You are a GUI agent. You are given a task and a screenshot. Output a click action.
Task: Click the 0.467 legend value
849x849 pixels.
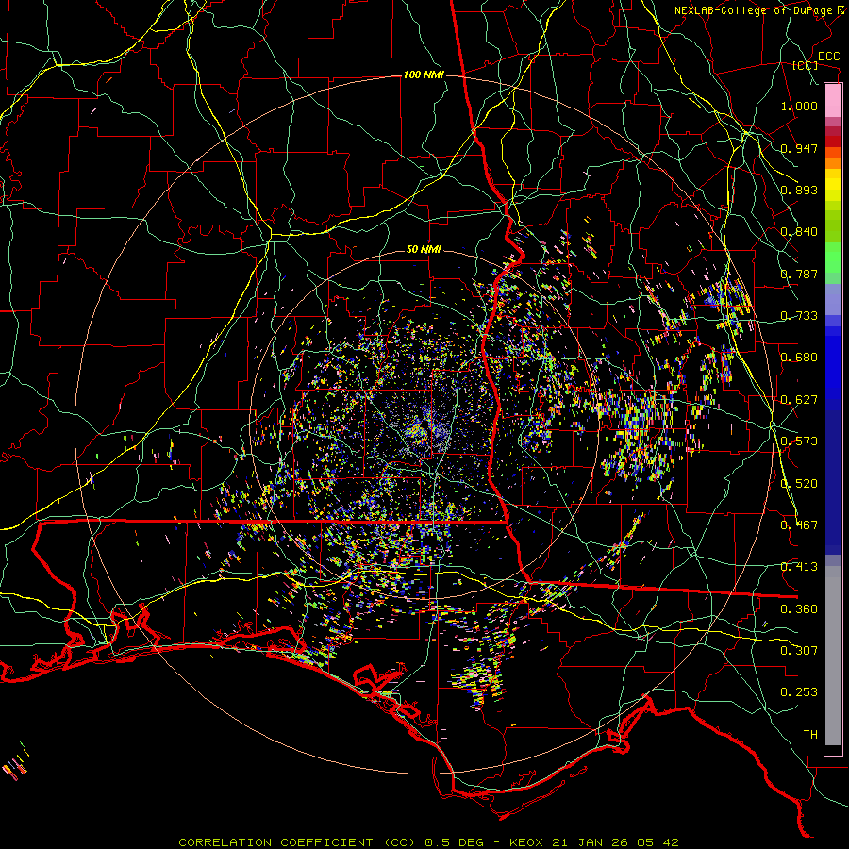(x=799, y=525)
